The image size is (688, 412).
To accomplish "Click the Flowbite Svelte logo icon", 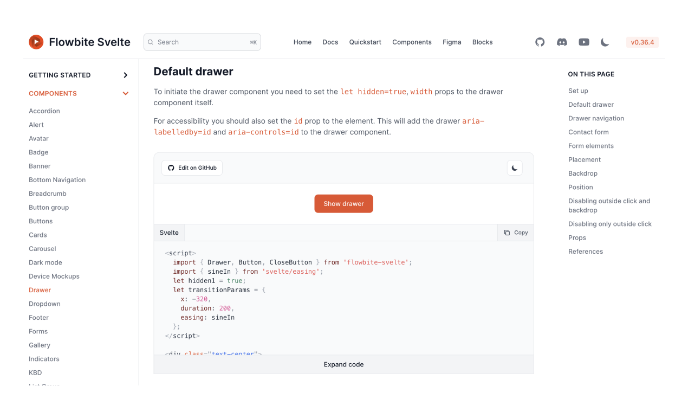I will click(36, 42).
